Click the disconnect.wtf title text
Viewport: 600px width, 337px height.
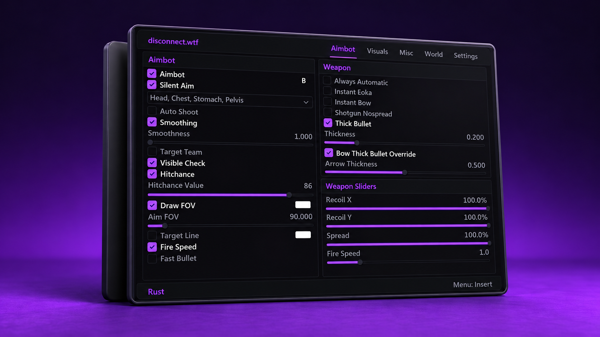pos(173,42)
